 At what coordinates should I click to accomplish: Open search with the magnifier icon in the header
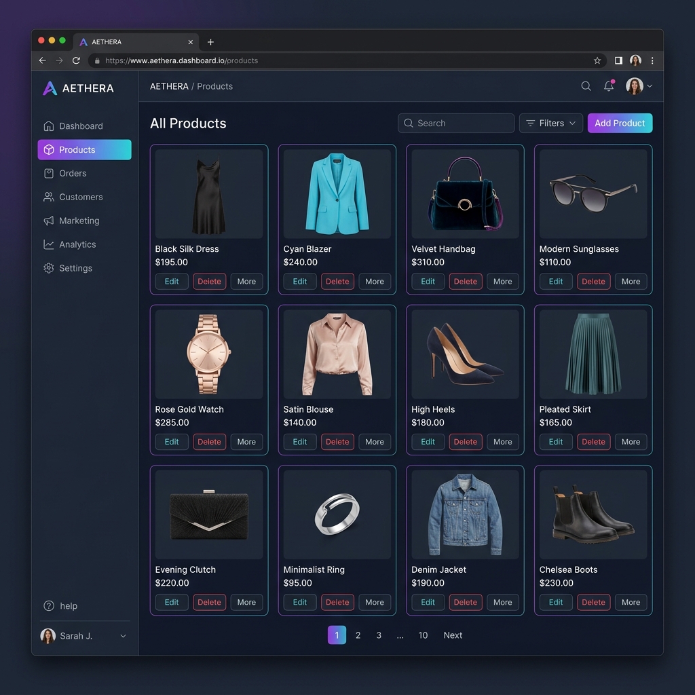coord(585,86)
